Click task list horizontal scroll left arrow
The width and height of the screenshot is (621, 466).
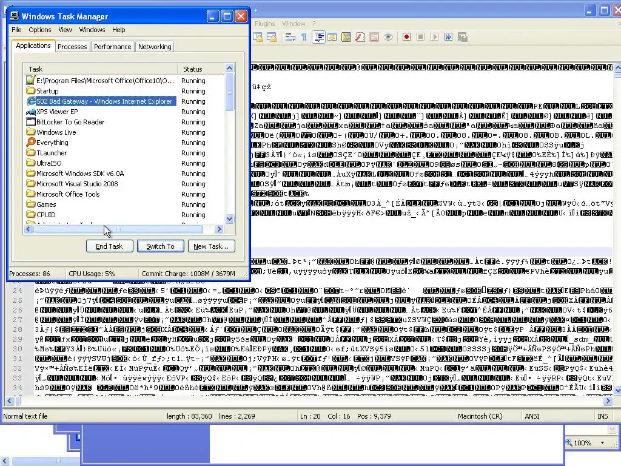(x=28, y=229)
